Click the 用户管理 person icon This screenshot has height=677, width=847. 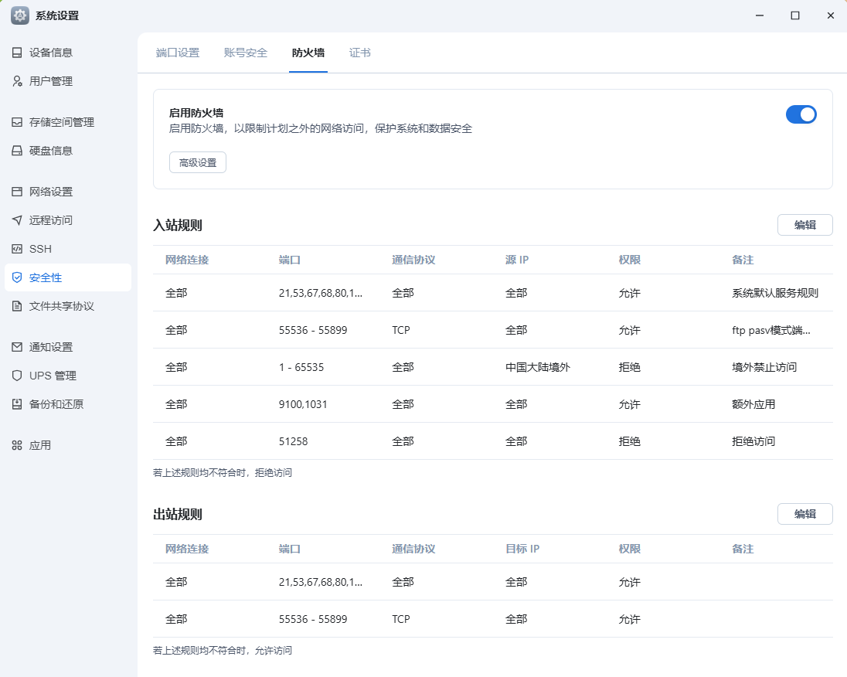tap(17, 81)
